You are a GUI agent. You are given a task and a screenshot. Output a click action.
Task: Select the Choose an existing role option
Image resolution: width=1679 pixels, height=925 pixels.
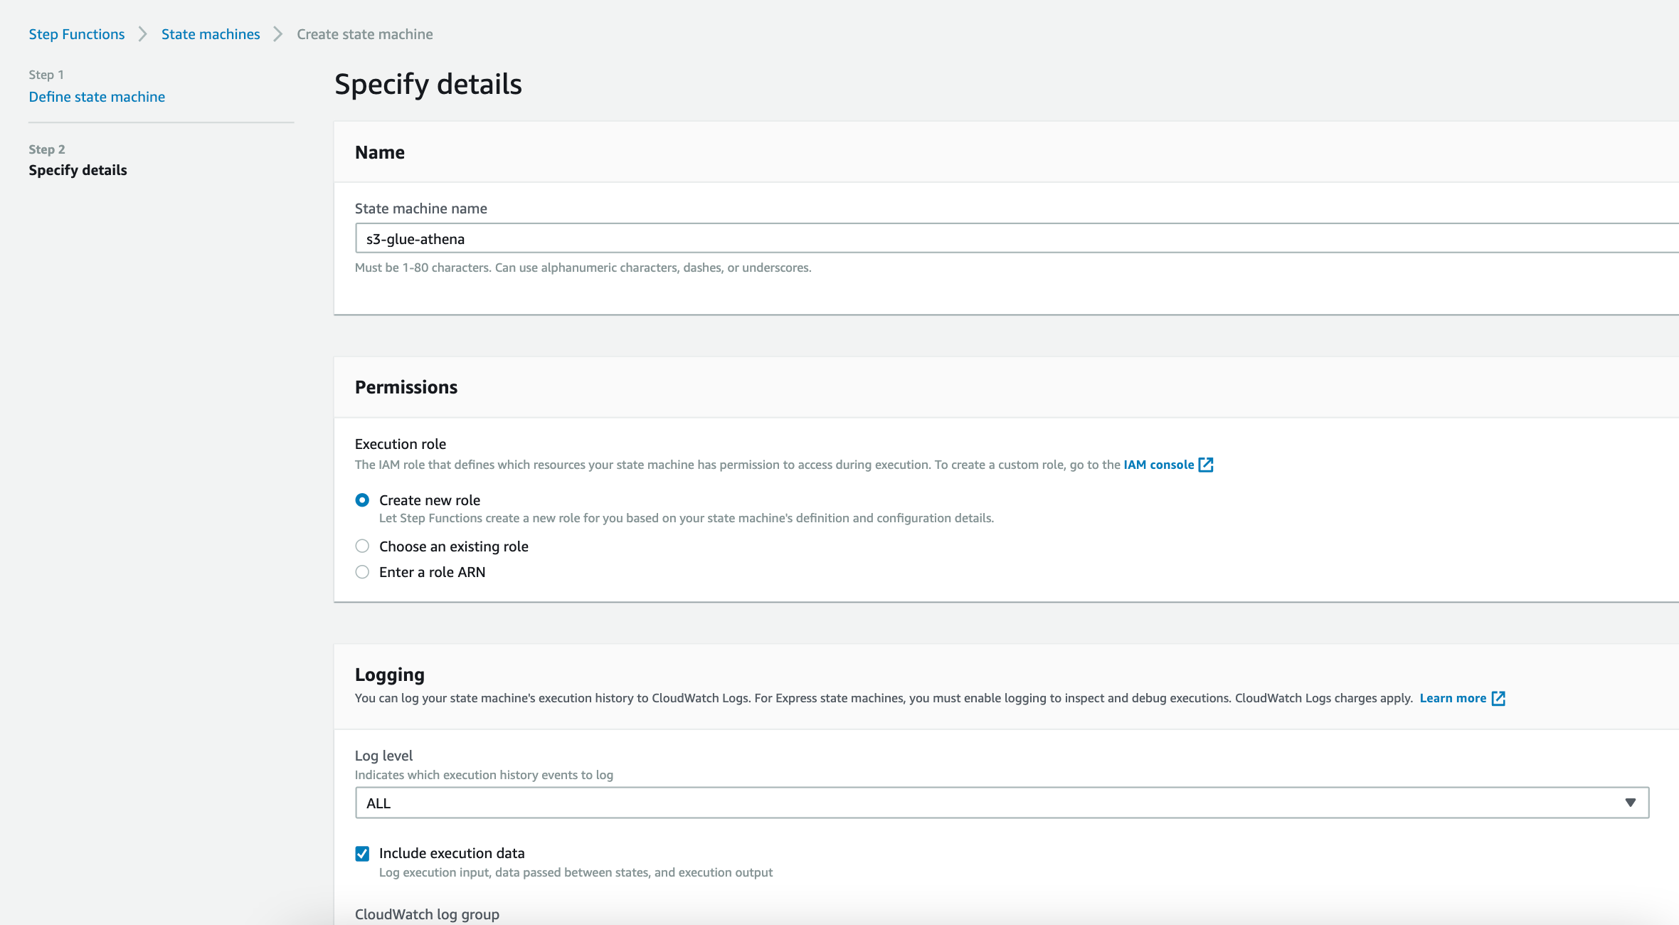click(x=362, y=546)
